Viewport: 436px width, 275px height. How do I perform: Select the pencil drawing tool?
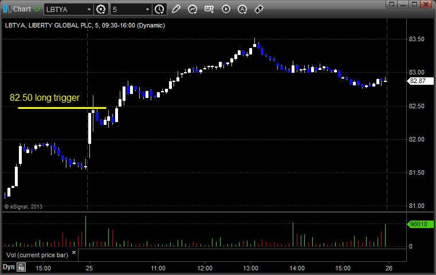click(176, 9)
